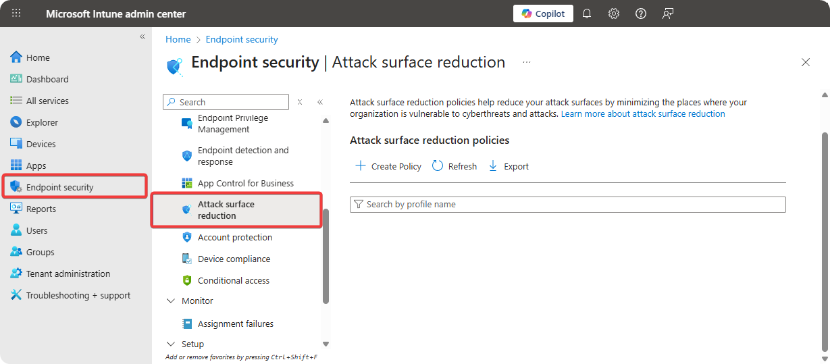
Task: Open the settings gear icon
Action: [x=614, y=14]
